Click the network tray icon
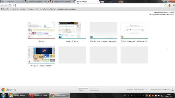175x98 pixels. click(162, 96)
